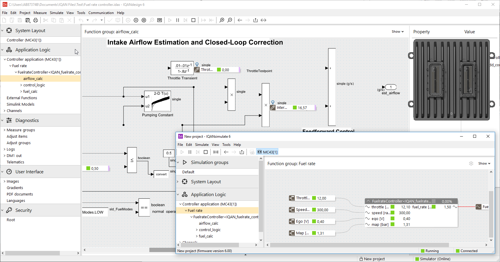Click the fit-to-width double arrow icon
Viewport: 500px width, 262px height.
pyautogui.click(x=263, y=20)
